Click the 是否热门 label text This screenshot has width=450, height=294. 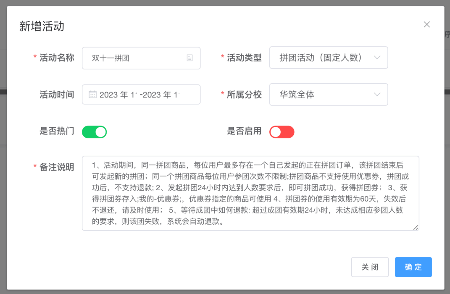[x=57, y=131]
